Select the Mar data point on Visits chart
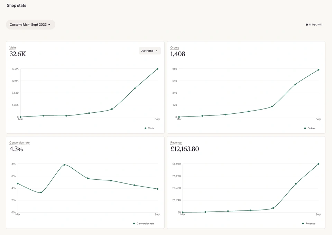 pyautogui.click(x=20, y=117)
